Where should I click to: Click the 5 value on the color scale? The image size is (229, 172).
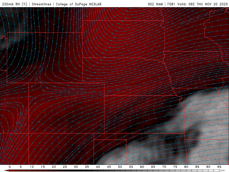[x=21, y=167]
